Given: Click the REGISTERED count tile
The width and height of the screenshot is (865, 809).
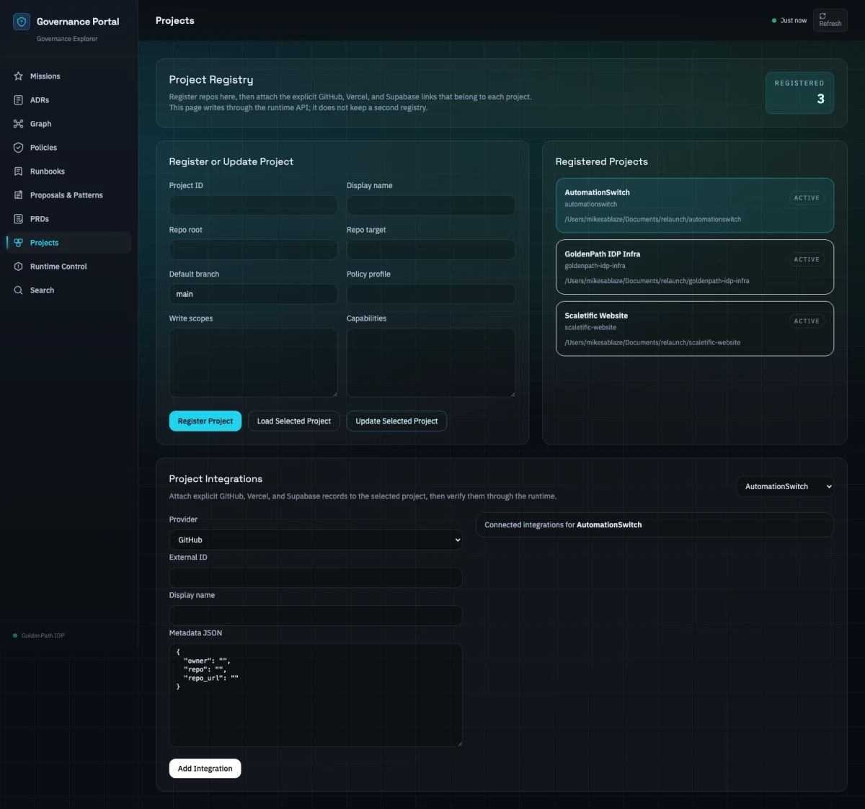Looking at the screenshot, I should point(799,93).
